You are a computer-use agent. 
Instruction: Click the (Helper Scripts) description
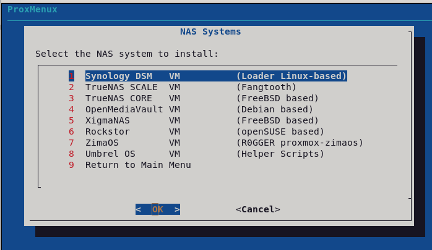280,154
